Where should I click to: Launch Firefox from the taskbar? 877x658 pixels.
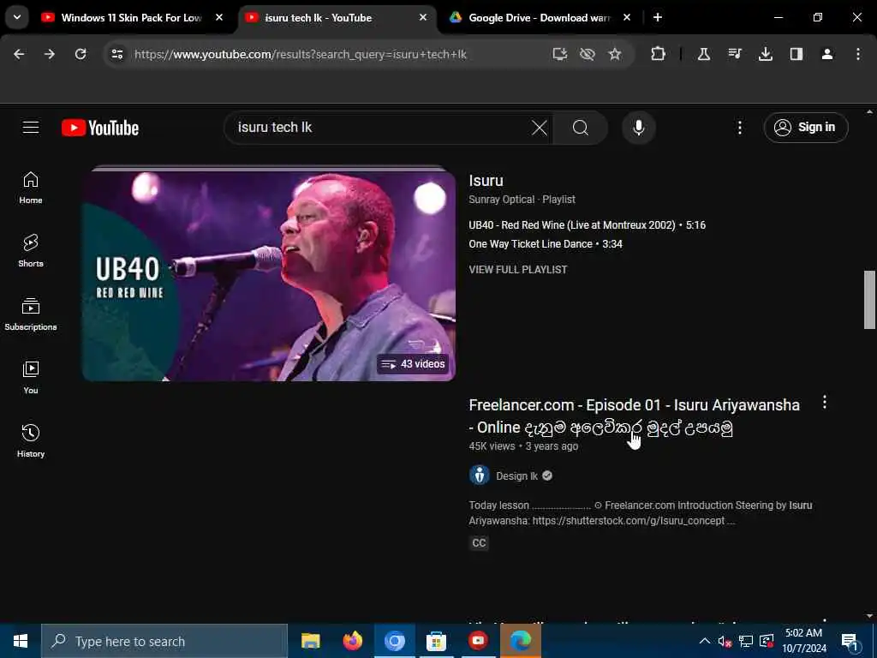tap(352, 641)
